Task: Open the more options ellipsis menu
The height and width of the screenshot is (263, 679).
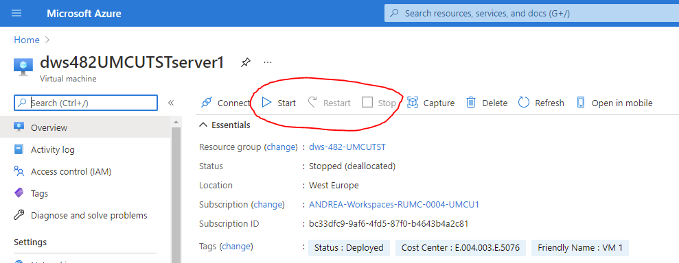Action: (268, 62)
